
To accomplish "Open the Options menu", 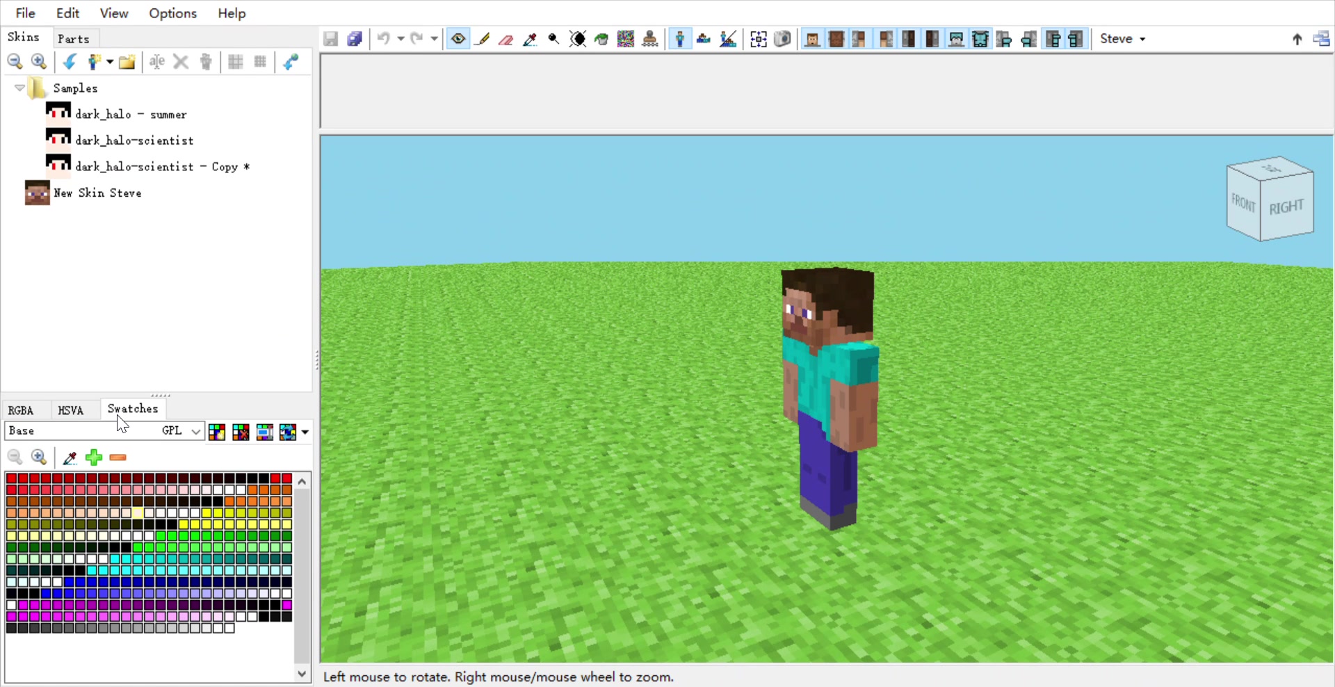I will coord(172,13).
